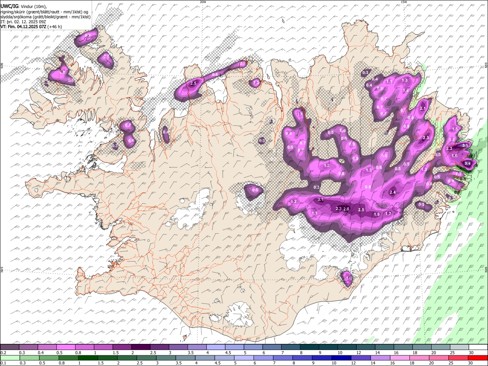The width and height of the screenshot is (488, 366).
Task: Click the 0.4 label in the snow scale
Action: 40,353
